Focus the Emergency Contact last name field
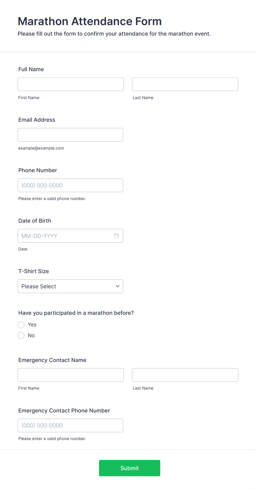 pyautogui.click(x=185, y=375)
